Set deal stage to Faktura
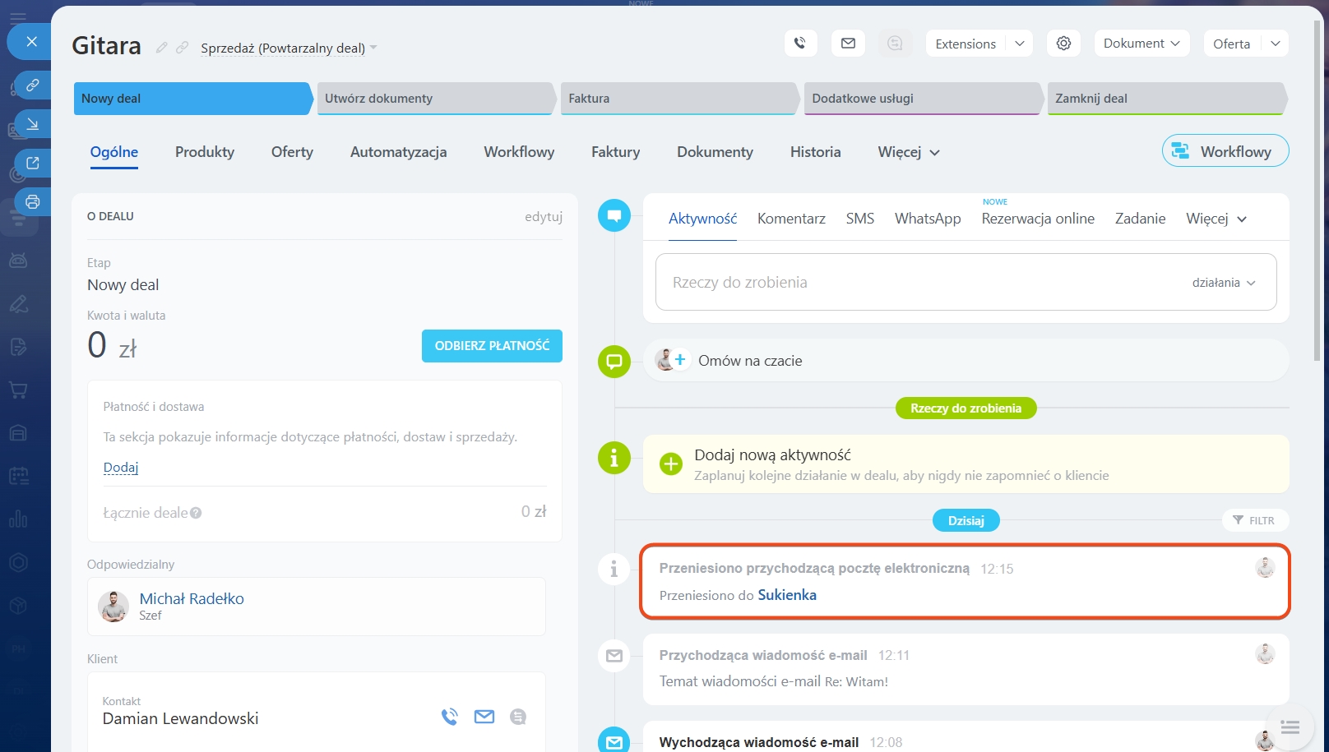The height and width of the screenshot is (752, 1329). pos(677,99)
